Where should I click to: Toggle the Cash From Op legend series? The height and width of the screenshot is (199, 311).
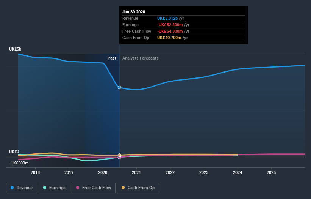click(138, 188)
